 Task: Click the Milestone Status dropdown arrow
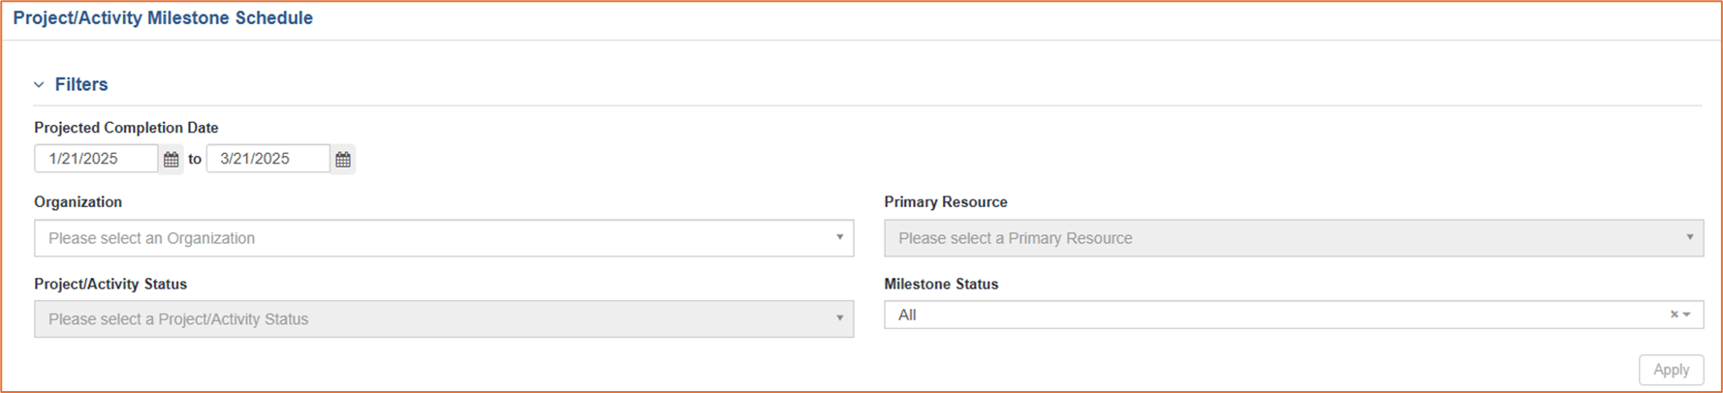pos(1687,315)
